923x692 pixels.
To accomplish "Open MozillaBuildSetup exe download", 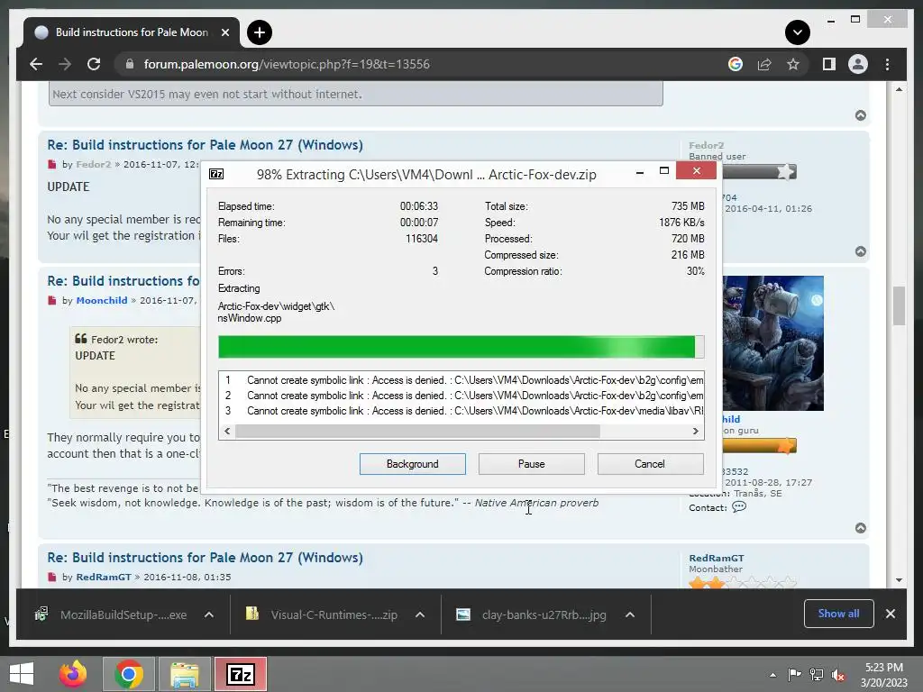I will coord(112,615).
